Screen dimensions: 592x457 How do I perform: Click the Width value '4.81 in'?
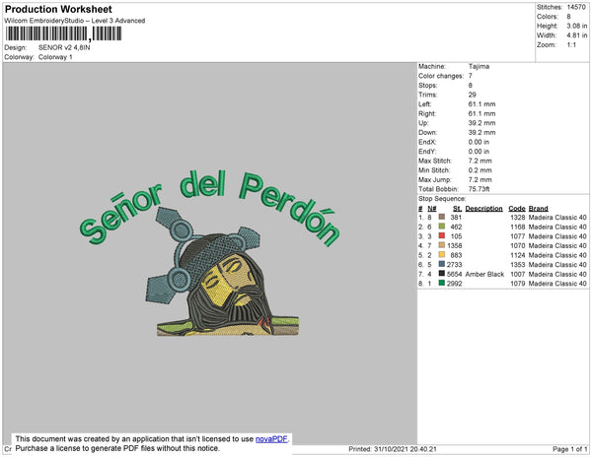[577, 35]
